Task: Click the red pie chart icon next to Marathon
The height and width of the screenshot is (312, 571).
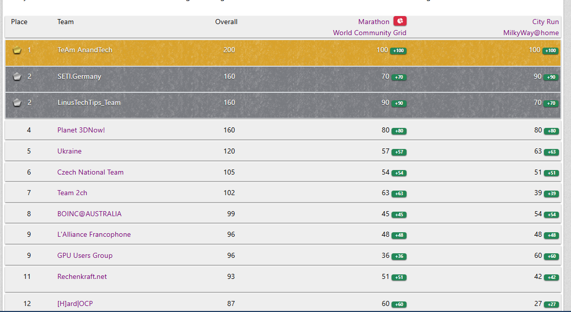Action: tap(400, 21)
